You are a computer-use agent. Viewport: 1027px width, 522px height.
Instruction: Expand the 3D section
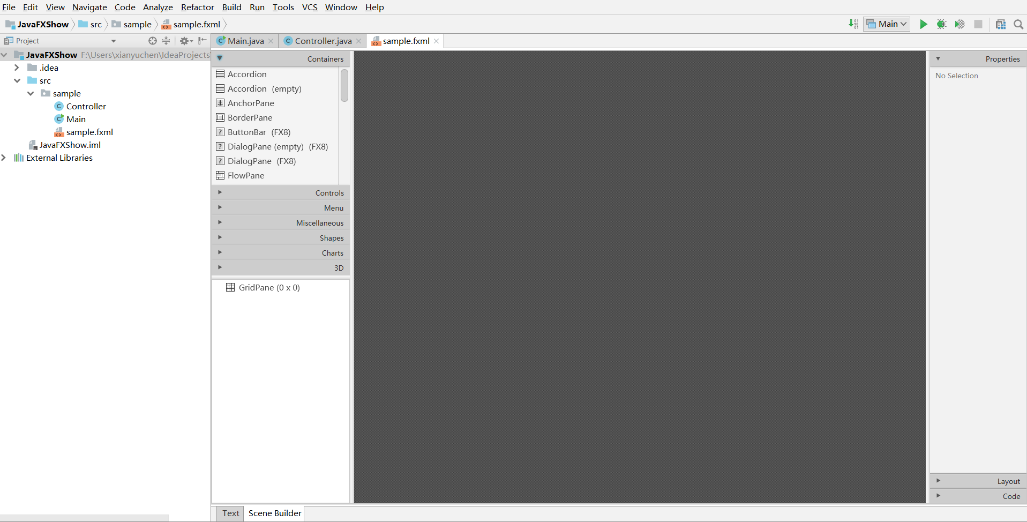pos(220,267)
